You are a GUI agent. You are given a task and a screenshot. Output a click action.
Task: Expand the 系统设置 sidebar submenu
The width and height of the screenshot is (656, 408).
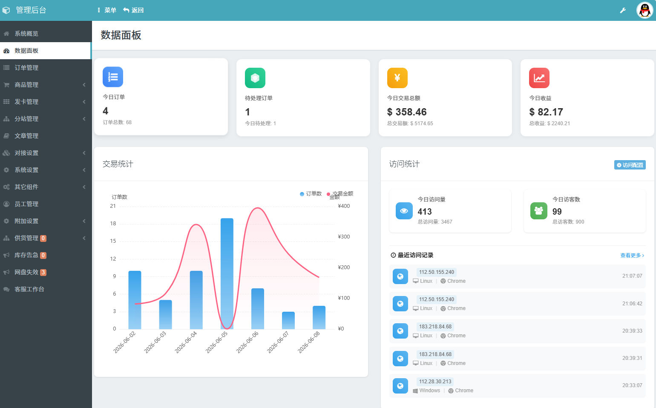point(46,170)
